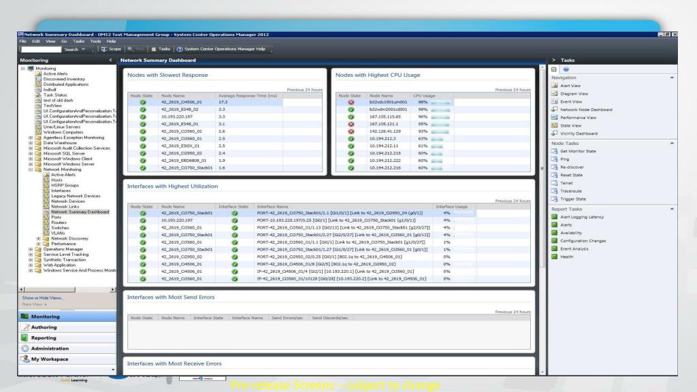Expand the Data Warehouse tree node
Screen dimensions: 697x392
31,143
